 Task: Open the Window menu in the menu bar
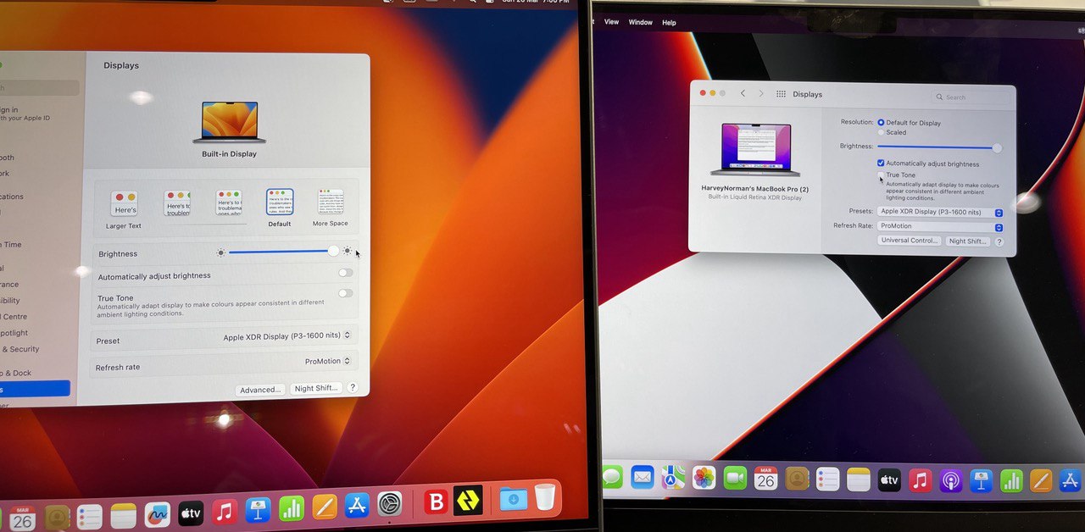641,22
